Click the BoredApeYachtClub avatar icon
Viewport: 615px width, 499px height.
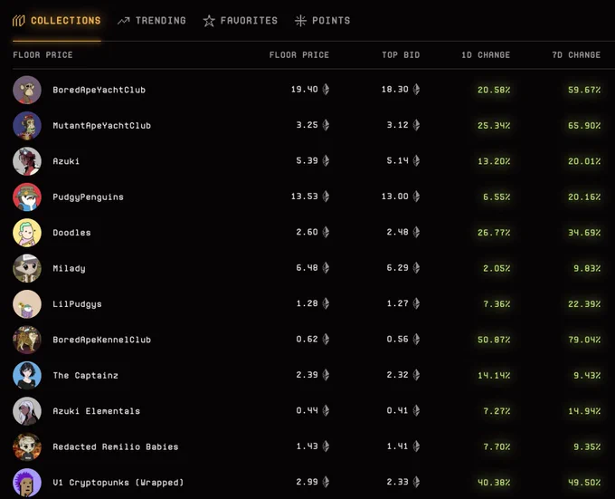coord(27,90)
